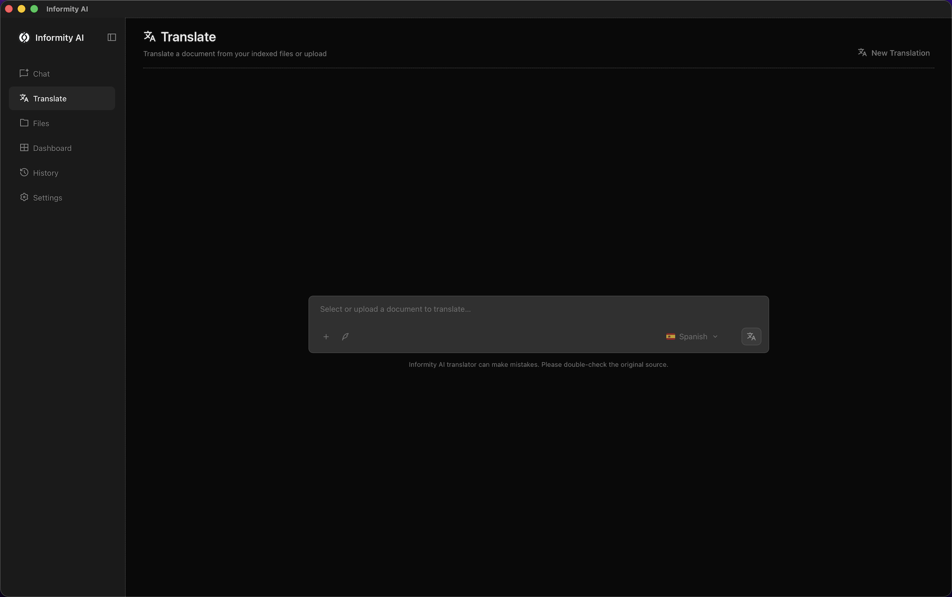Click the Informity AI sidebar title
This screenshot has width=952, height=597.
[x=59, y=38]
